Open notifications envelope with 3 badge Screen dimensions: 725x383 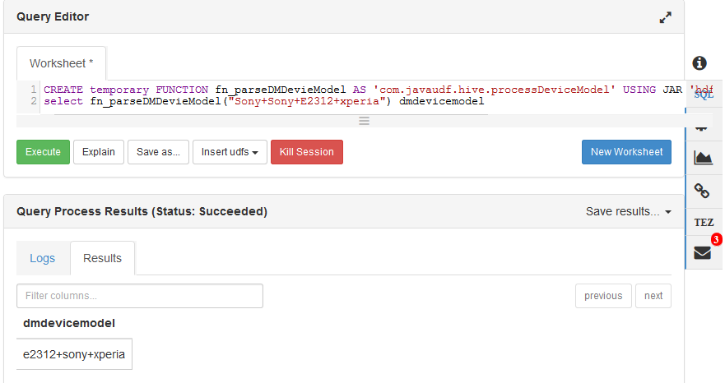(x=703, y=252)
